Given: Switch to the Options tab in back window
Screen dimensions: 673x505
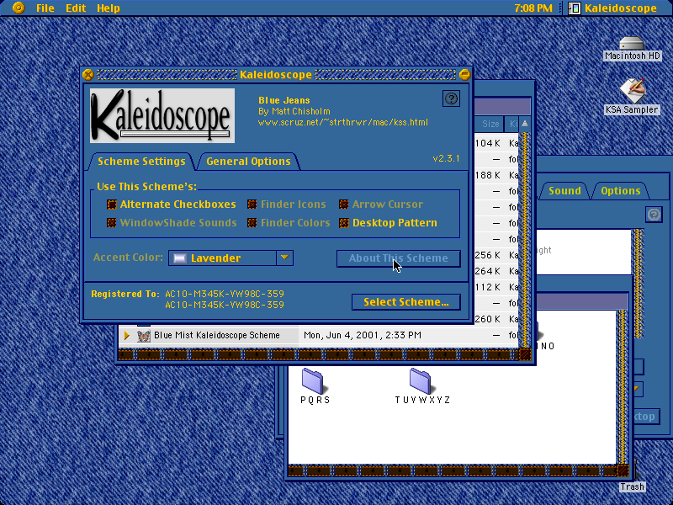Looking at the screenshot, I should point(621,191).
